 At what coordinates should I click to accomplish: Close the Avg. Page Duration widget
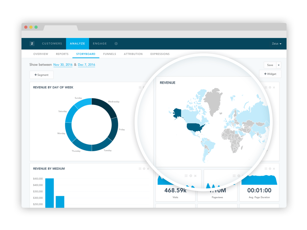tap(274, 169)
